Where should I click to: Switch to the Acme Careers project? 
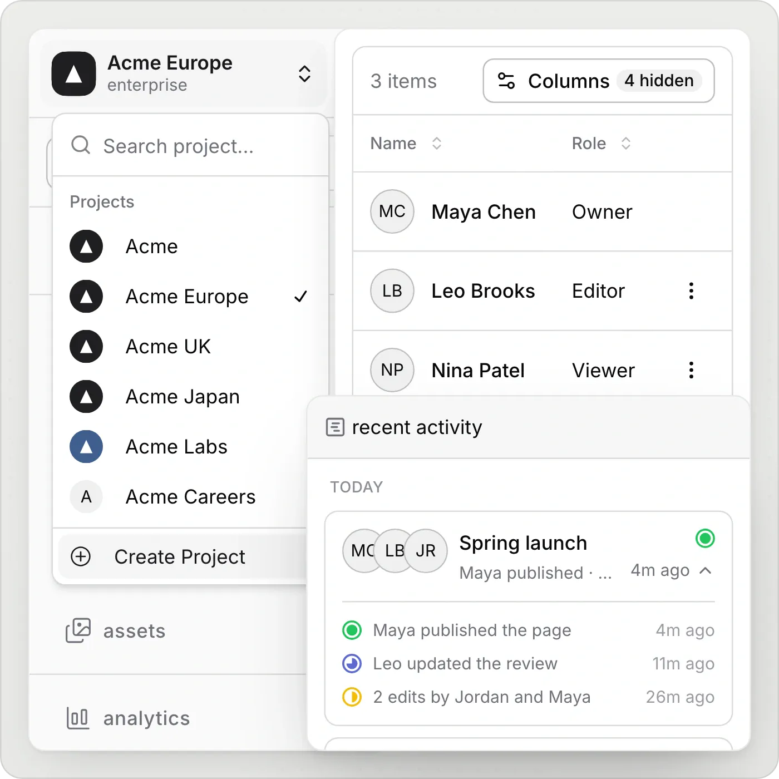[x=183, y=497]
